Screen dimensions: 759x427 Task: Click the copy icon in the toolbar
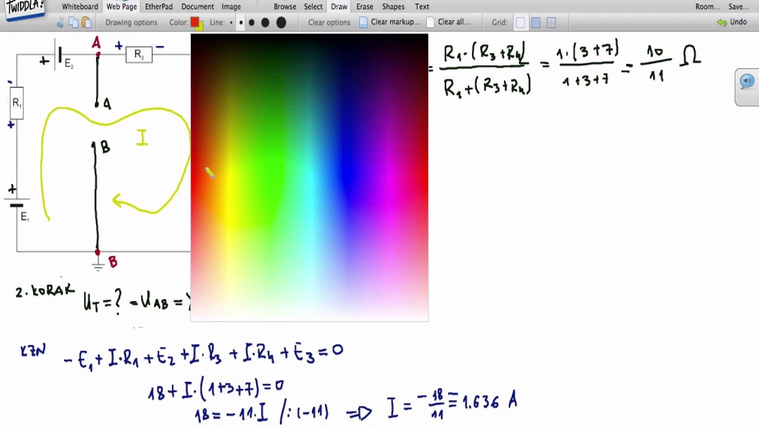(73, 23)
